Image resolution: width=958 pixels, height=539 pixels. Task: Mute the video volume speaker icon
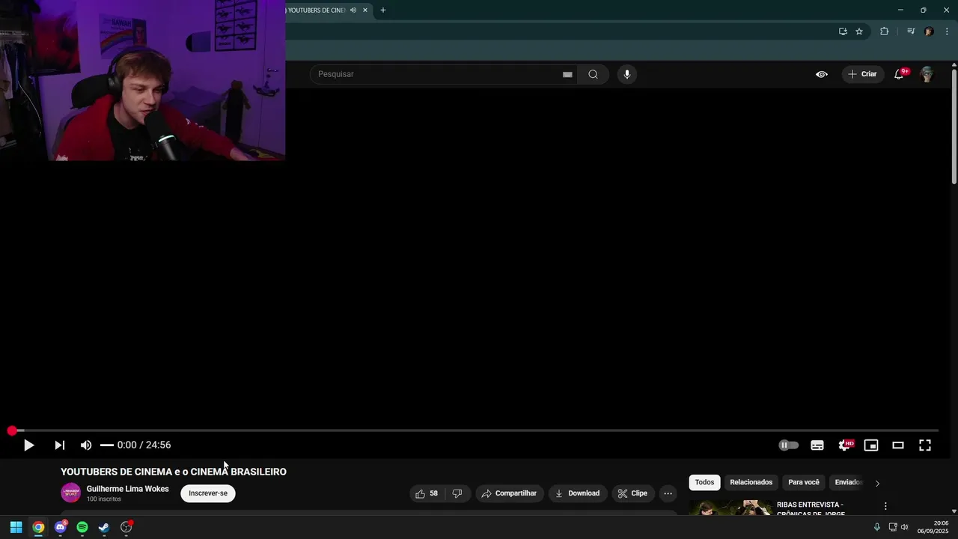coord(86,445)
